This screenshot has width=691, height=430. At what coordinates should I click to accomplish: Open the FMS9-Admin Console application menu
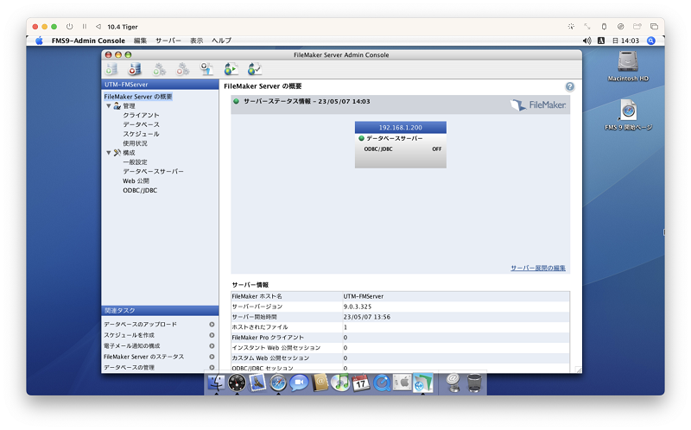pos(88,41)
